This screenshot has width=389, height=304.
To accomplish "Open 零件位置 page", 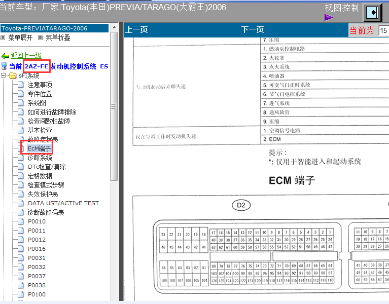I will (x=40, y=94).
